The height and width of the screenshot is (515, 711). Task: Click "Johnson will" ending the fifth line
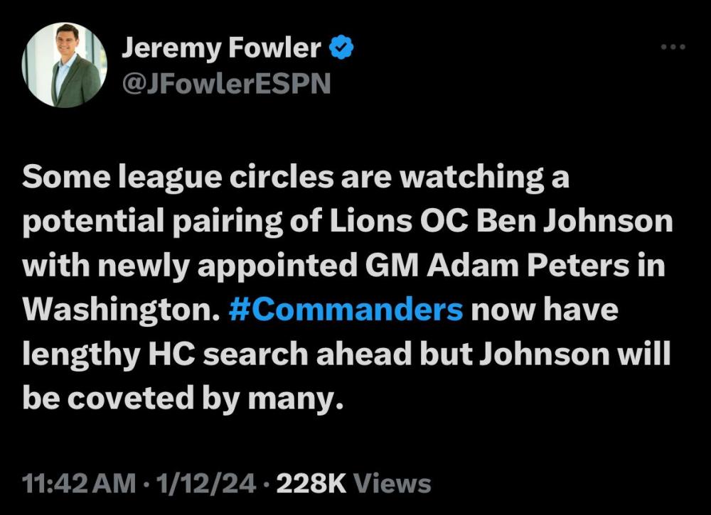click(x=574, y=354)
